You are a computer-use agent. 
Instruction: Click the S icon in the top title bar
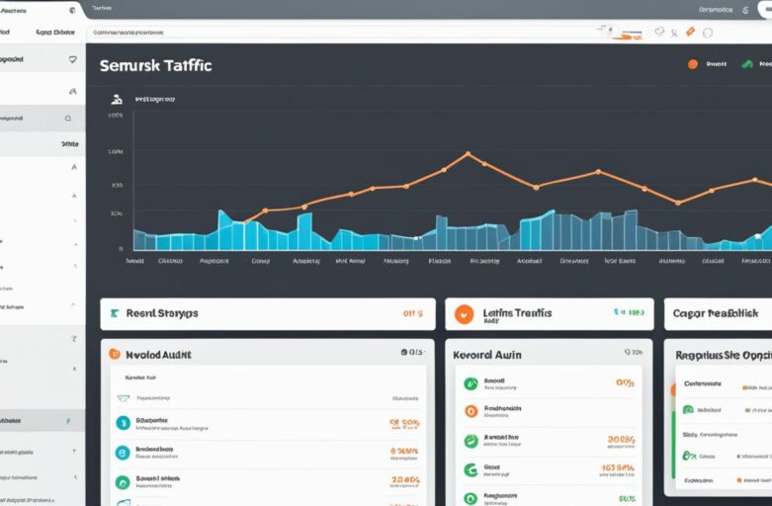click(x=745, y=10)
